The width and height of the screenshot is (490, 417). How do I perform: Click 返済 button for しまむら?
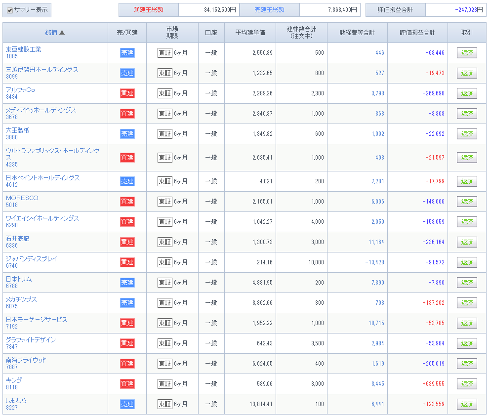(x=467, y=404)
